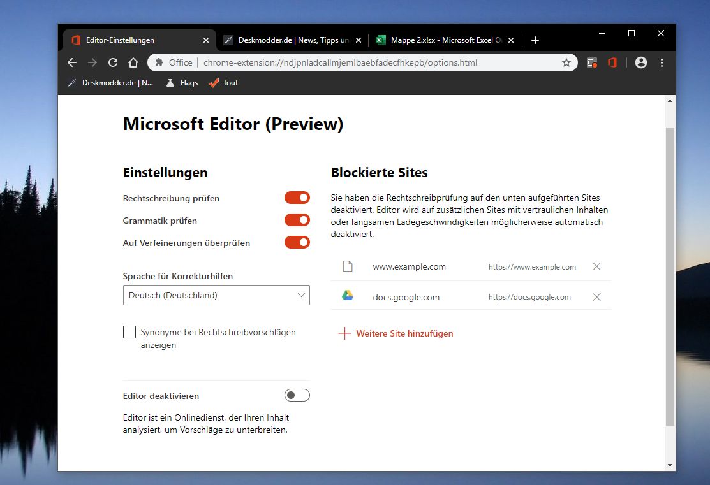Image resolution: width=710 pixels, height=485 pixels.
Task: Click the browser forward arrow
Action: pos(92,62)
